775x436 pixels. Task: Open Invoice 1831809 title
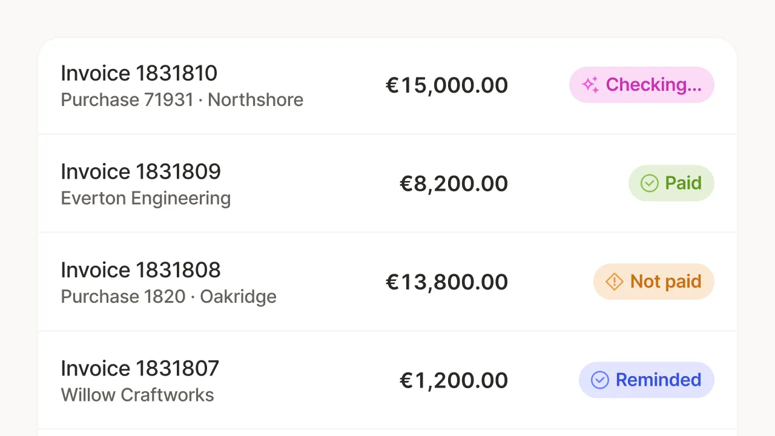pos(141,172)
